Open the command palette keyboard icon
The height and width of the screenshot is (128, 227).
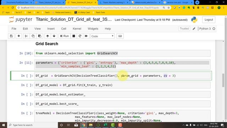pos(120,36)
